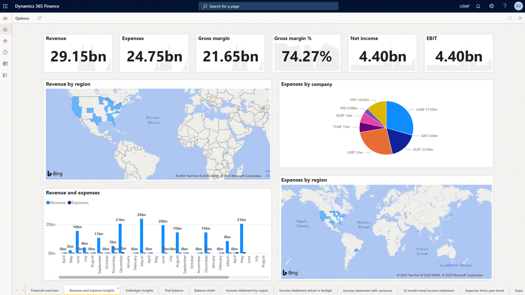This screenshot has width=525, height=295.
Task: Click the search icon beside Options
Action: point(39,18)
